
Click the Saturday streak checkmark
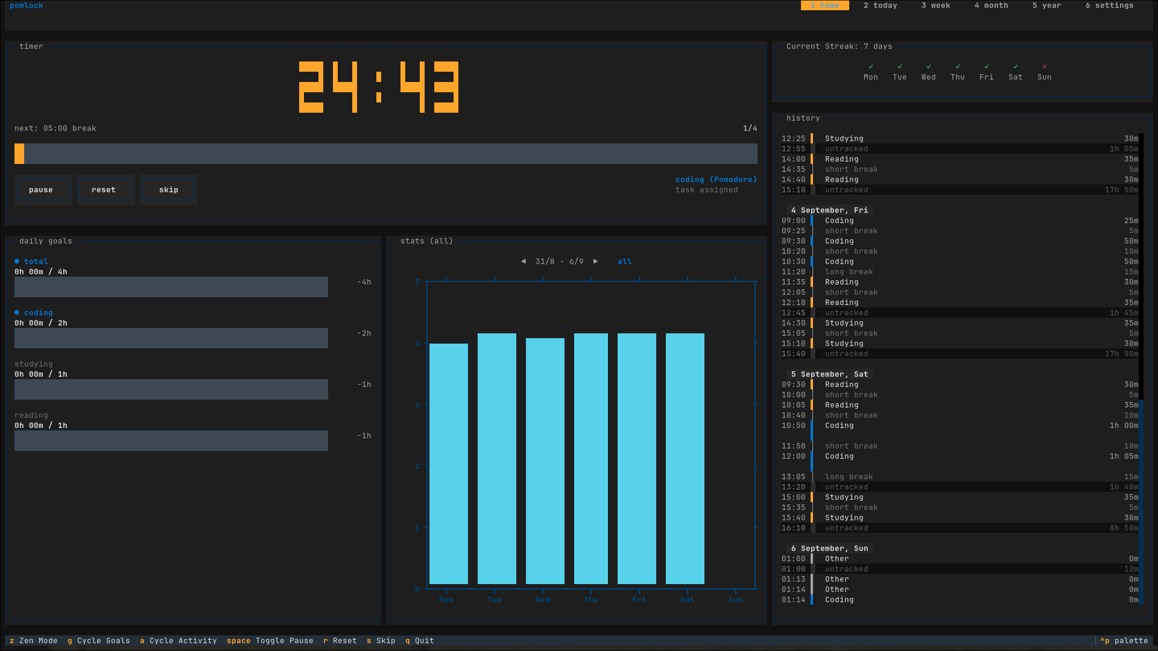pos(1016,67)
